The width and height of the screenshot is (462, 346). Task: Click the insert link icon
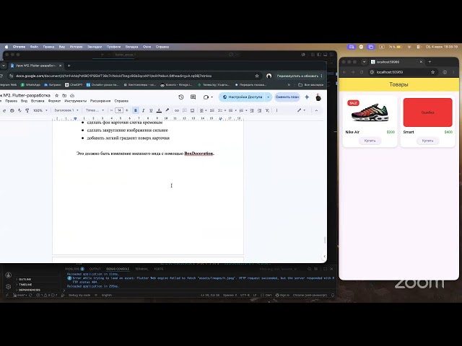click(177, 110)
